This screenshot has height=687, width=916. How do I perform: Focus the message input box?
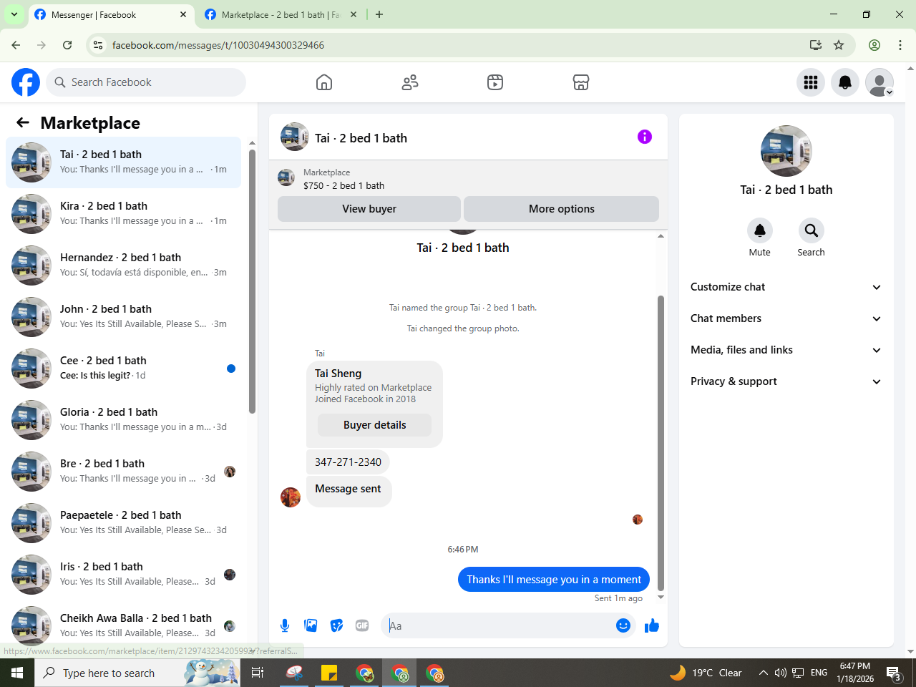click(x=497, y=625)
